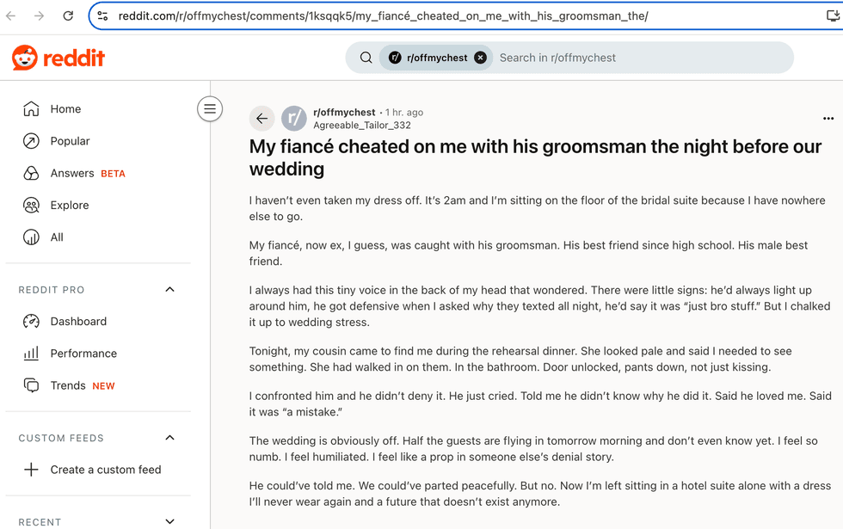
Task: Click the '1 hr. ago' timestamp
Action: (x=403, y=113)
